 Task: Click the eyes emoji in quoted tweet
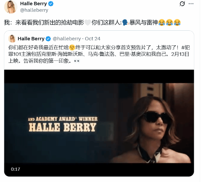(77, 61)
